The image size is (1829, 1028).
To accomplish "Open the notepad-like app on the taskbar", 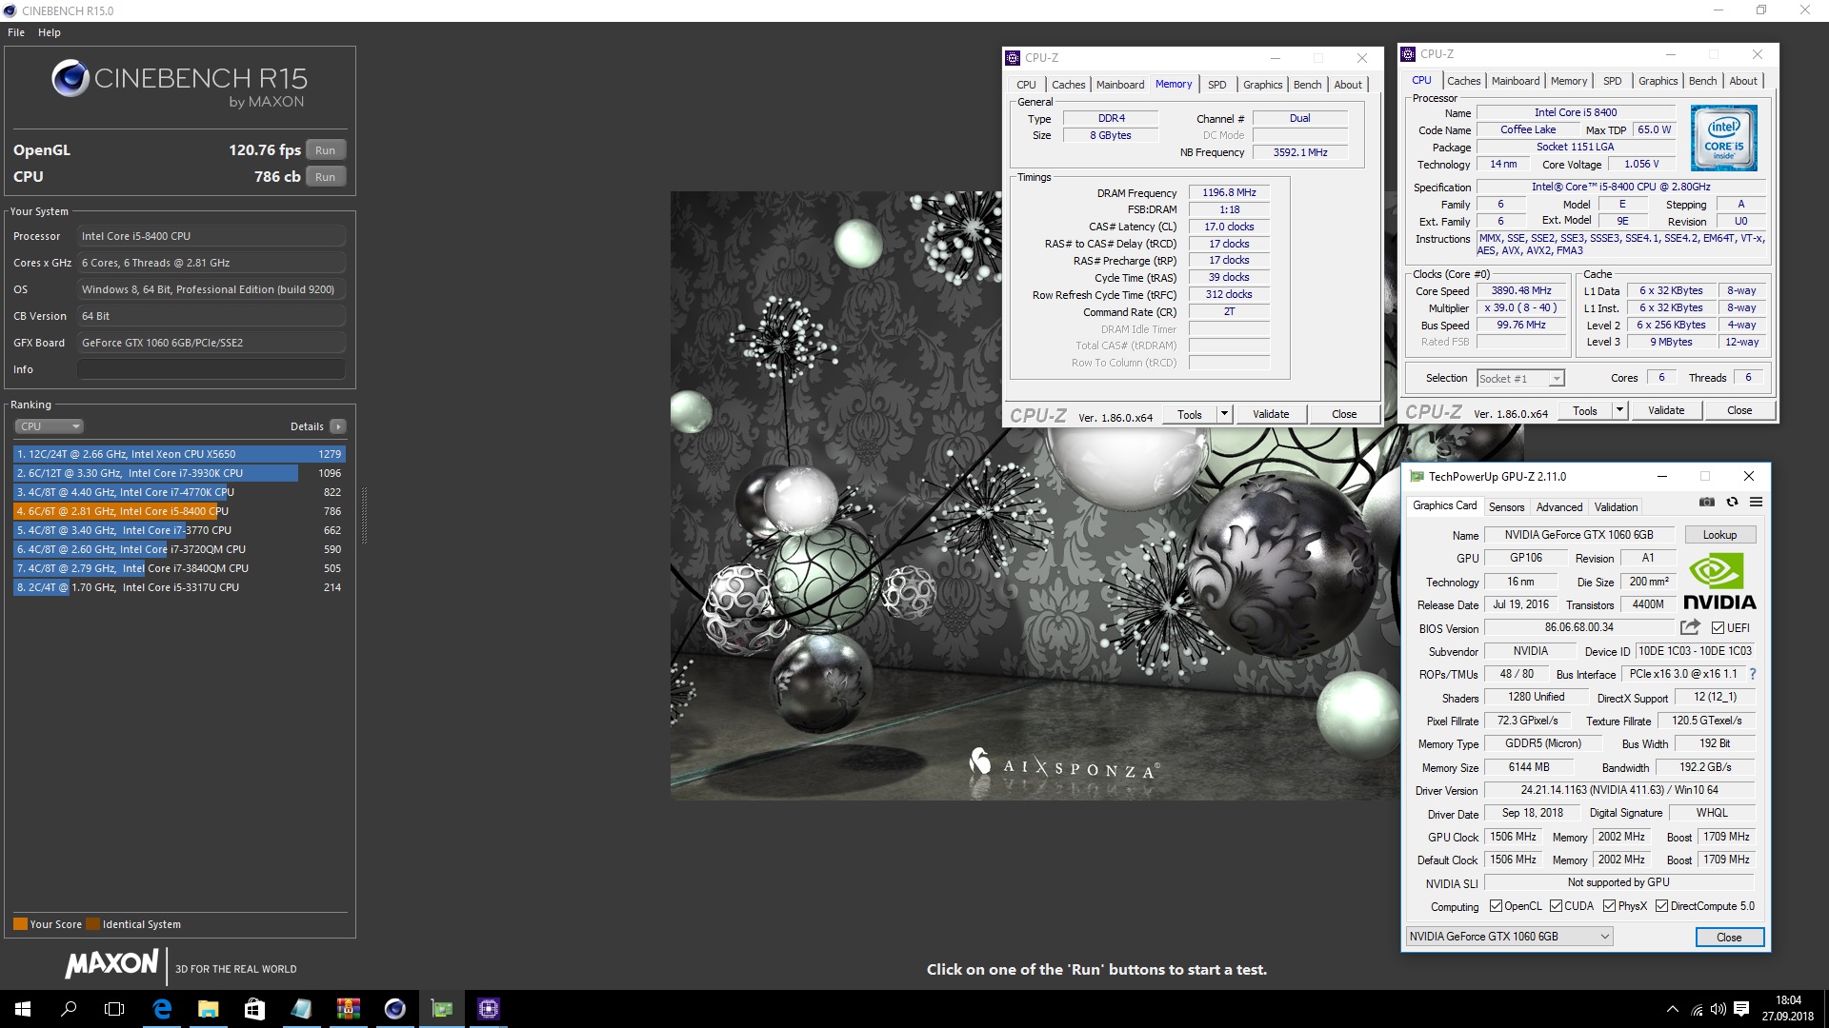I will pyautogui.click(x=301, y=1009).
